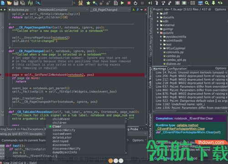Switch to the Warnings tab
Viewport: 228px width, 164px height.
coord(160,68)
